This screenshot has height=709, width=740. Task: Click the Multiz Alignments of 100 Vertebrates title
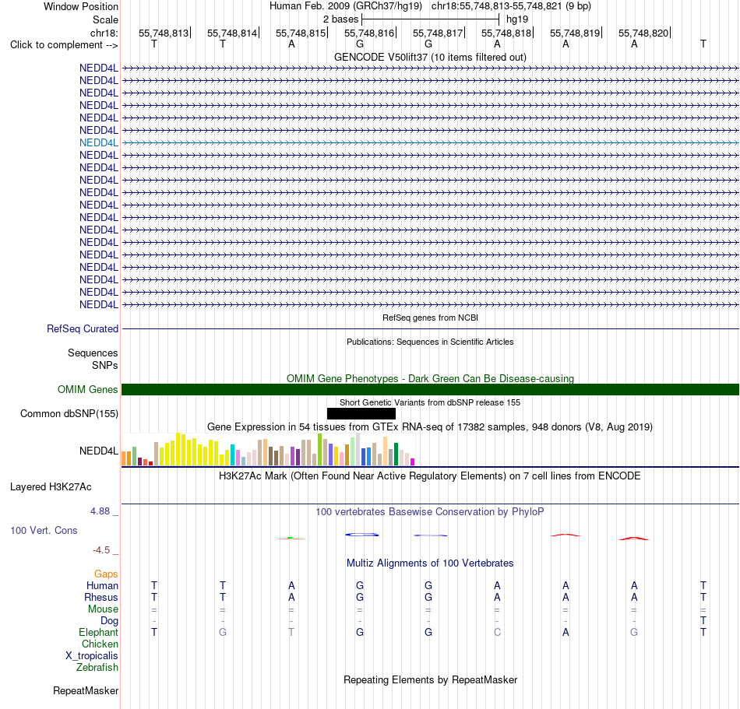pyautogui.click(x=430, y=563)
